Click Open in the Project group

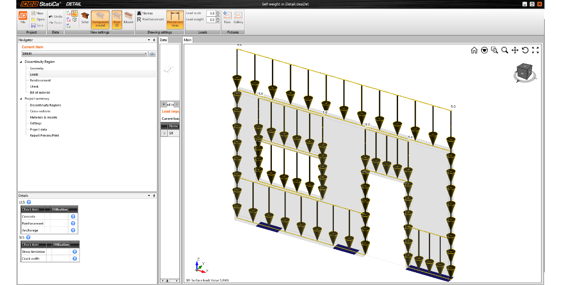(x=38, y=19)
